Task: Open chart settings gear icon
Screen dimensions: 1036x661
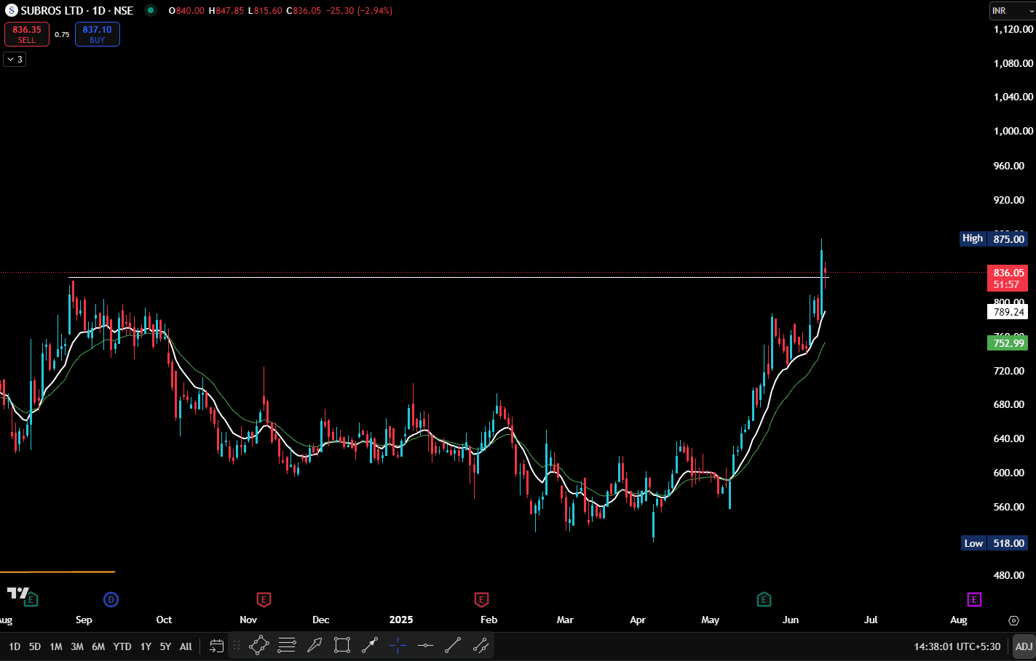Action: (1013, 620)
